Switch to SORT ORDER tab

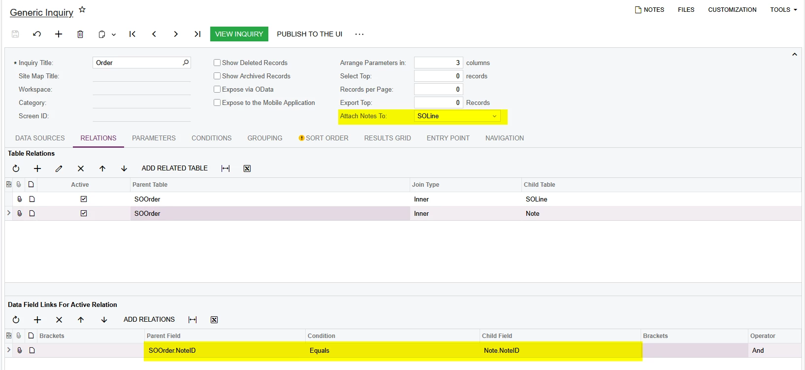[323, 138]
